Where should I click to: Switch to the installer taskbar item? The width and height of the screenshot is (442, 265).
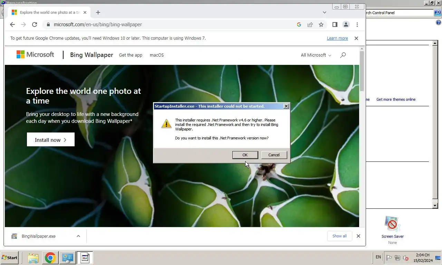(x=85, y=257)
